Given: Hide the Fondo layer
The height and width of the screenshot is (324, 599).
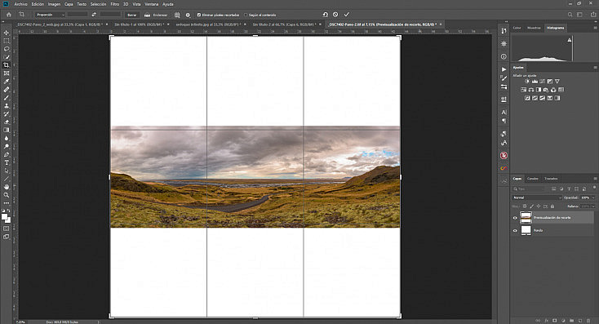Looking at the screenshot, I should [515, 230].
